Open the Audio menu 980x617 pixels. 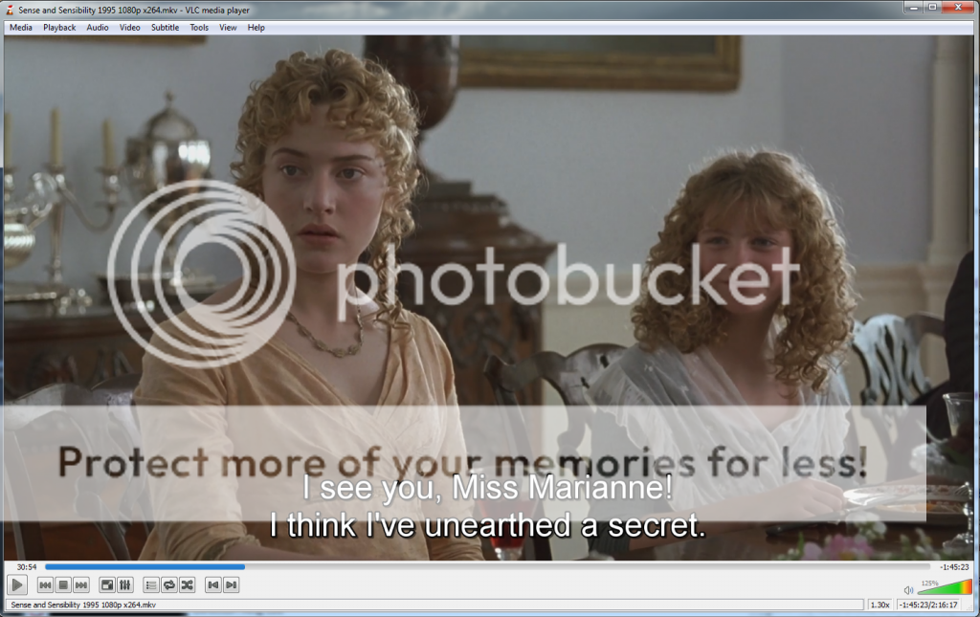(x=98, y=28)
